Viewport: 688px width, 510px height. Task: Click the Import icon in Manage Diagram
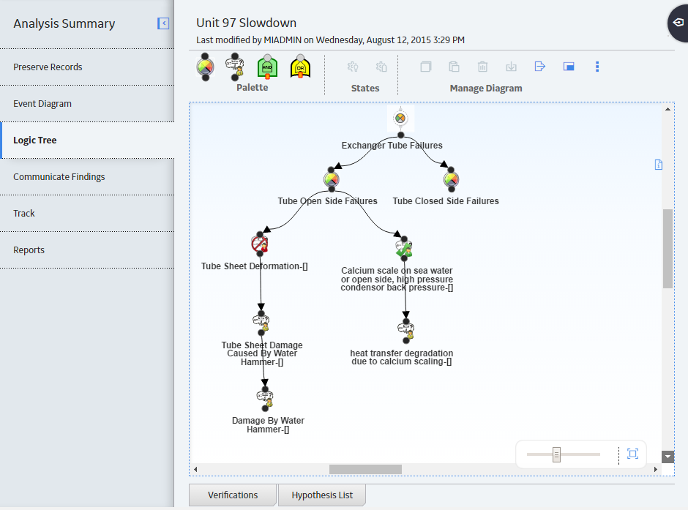[511, 67]
